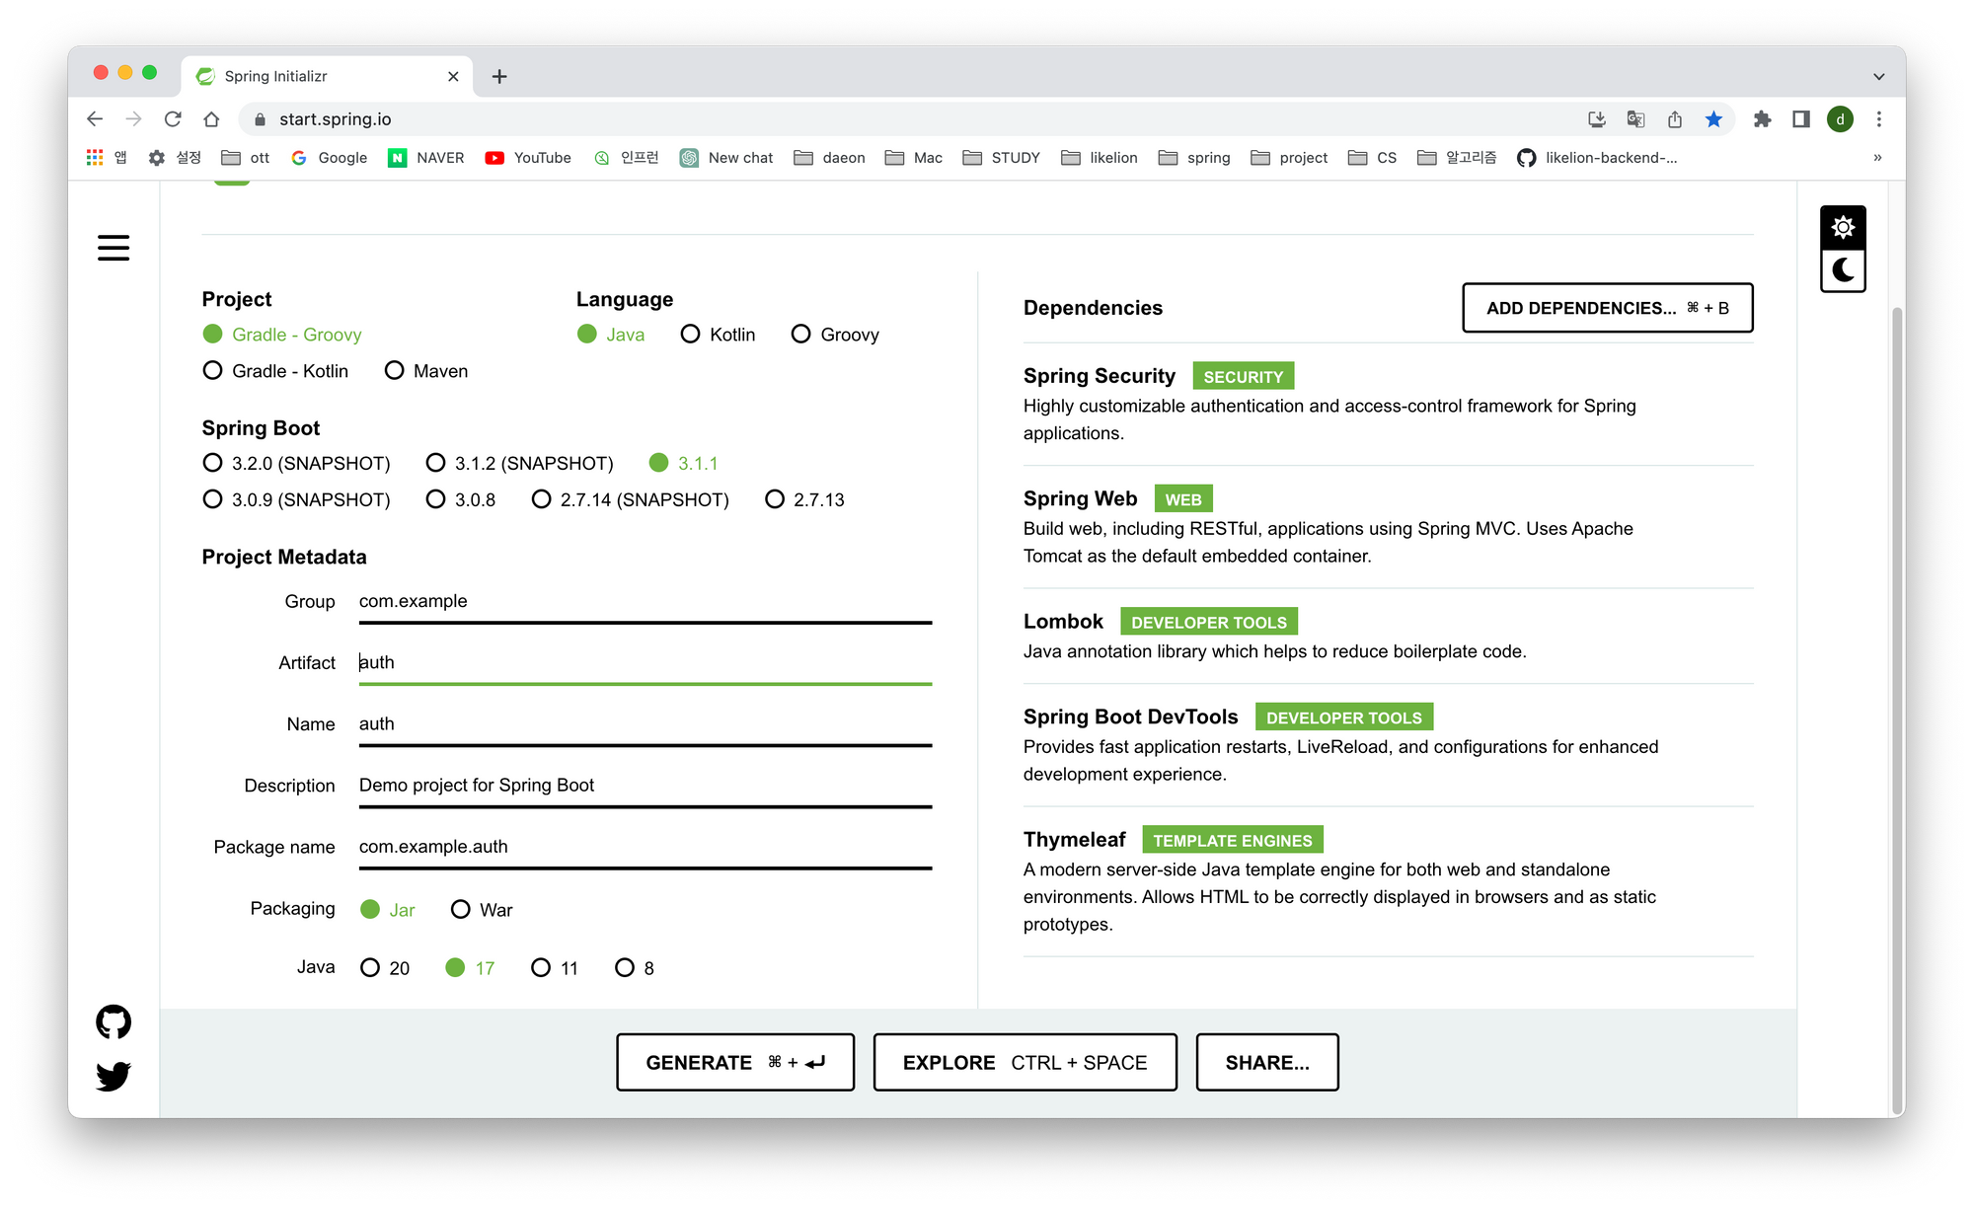Image resolution: width=1974 pixels, height=1208 pixels.
Task: Click the translate page icon
Action: (x=1635, y=119)
